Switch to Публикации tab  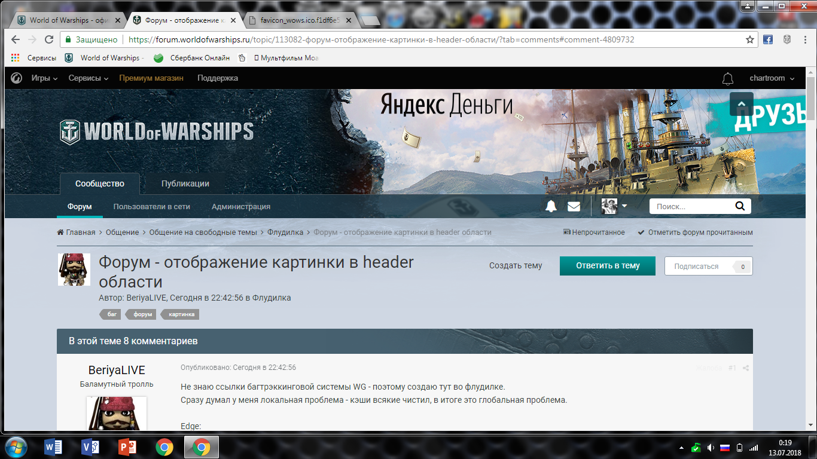[x=185, y=183]
